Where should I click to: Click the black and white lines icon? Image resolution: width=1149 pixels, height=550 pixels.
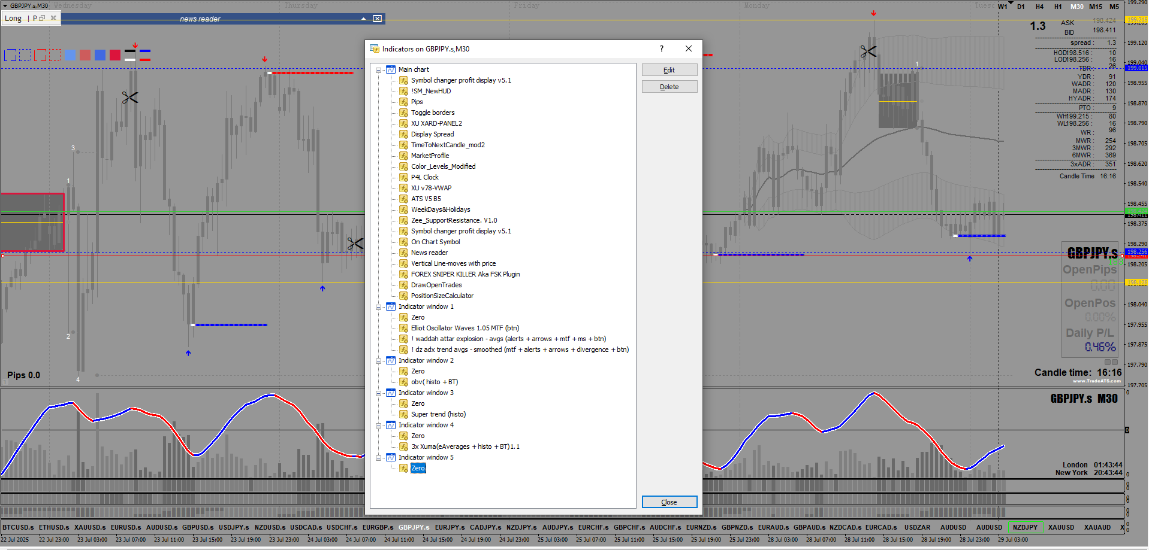pos(130,56)
